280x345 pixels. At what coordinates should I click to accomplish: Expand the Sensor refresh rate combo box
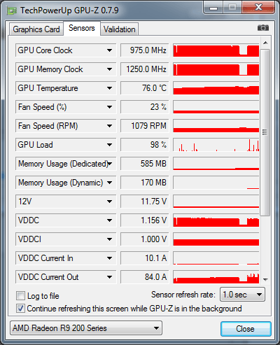242,295
